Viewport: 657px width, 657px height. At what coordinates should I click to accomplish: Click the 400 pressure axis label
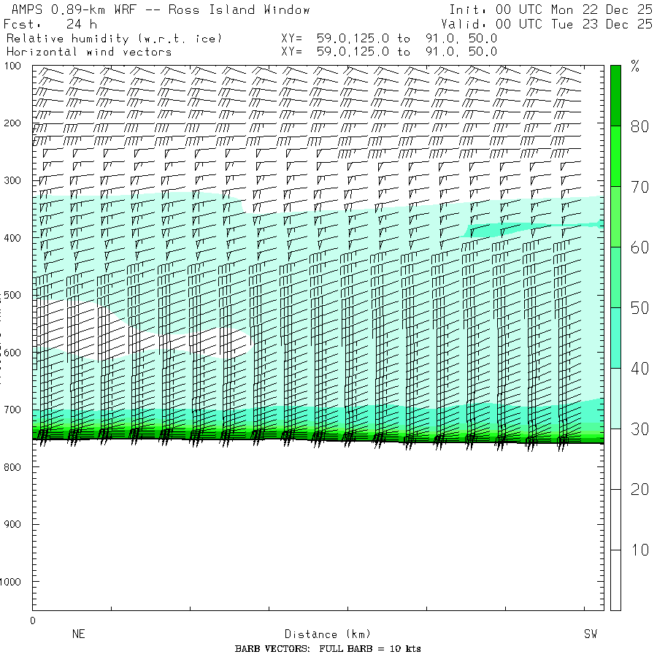[12, 238]
